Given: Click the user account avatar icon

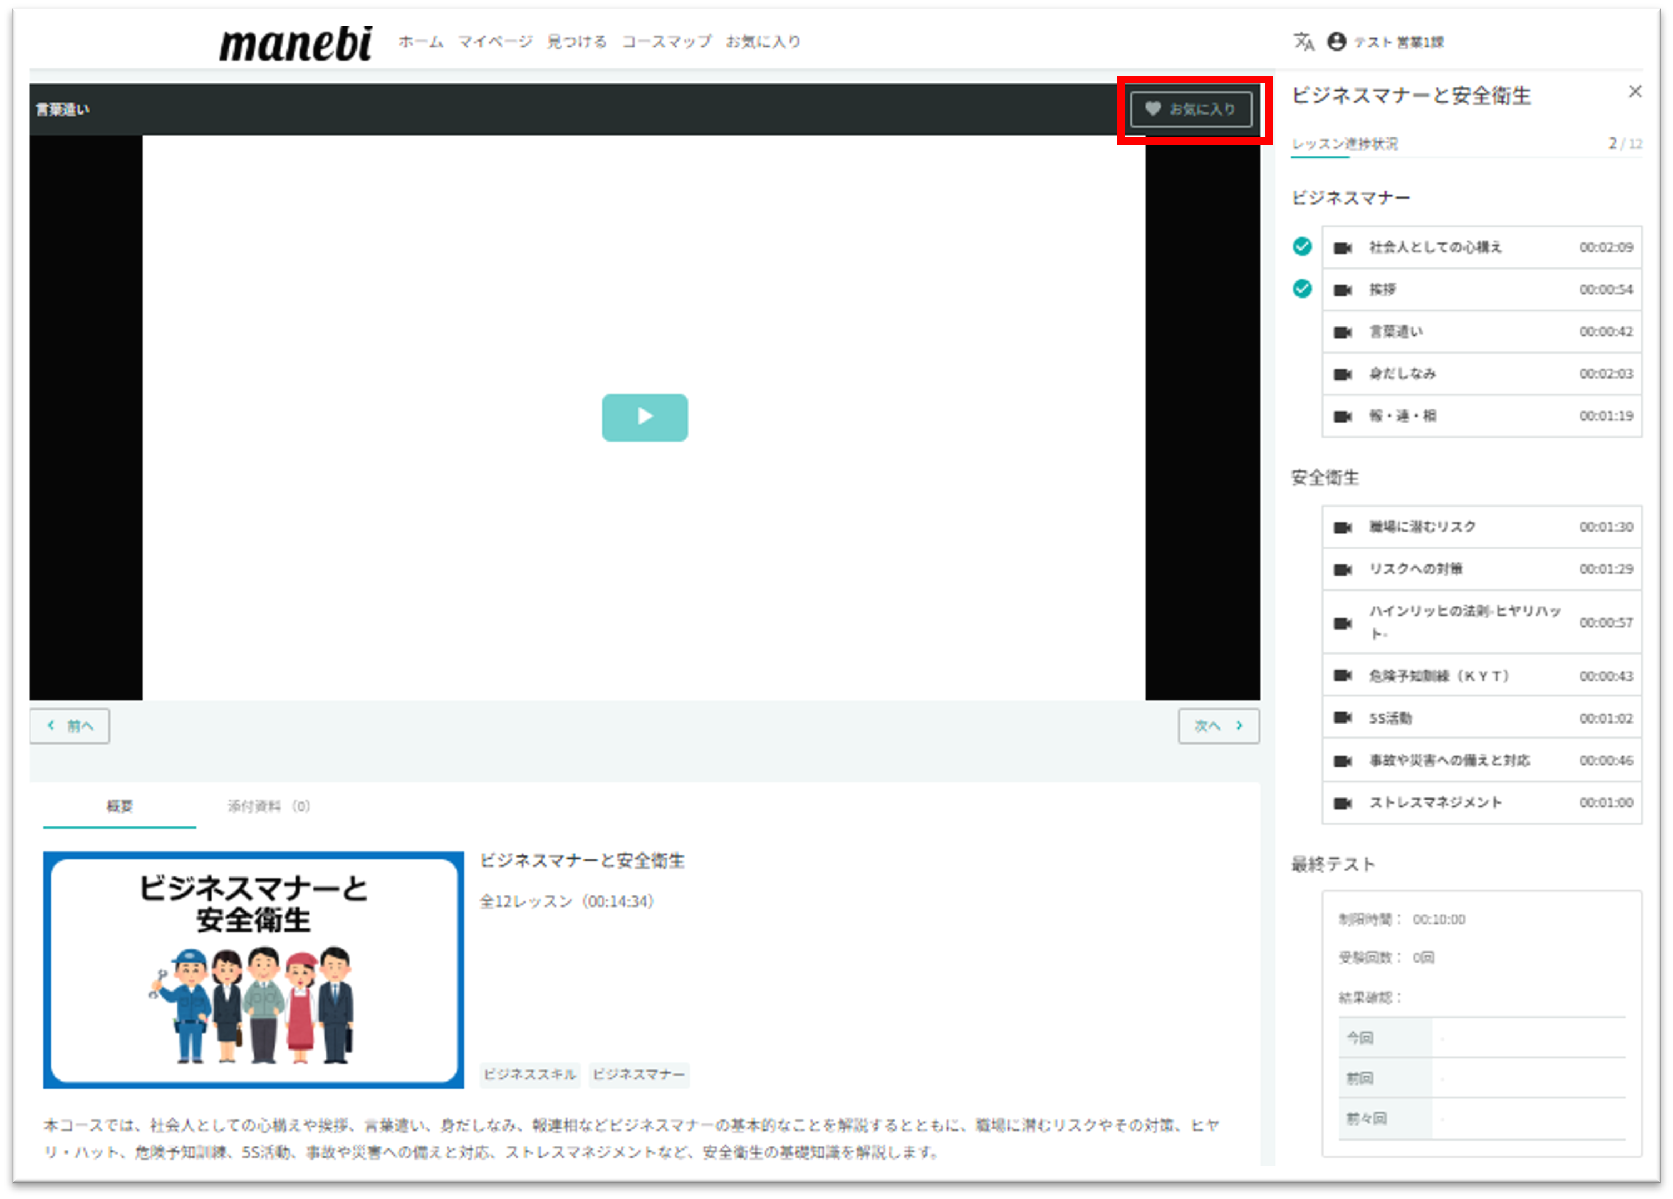Looking at the screenshot, I should pyautogui.click(x=1336, y=41).
